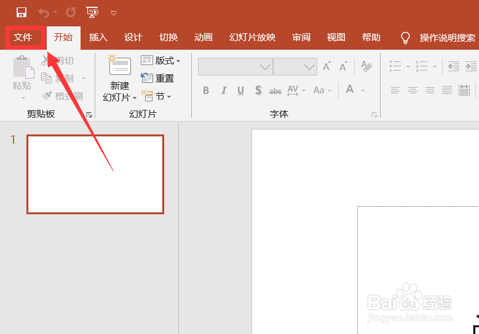The image size is (479, 334).
Task: Open the font name combo box
Action: point(236,66)
